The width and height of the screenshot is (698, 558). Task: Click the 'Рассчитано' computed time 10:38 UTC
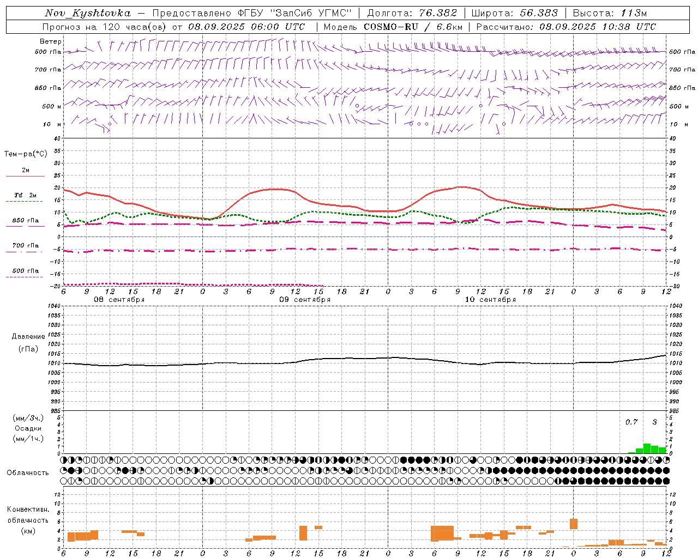pos(629,27)
